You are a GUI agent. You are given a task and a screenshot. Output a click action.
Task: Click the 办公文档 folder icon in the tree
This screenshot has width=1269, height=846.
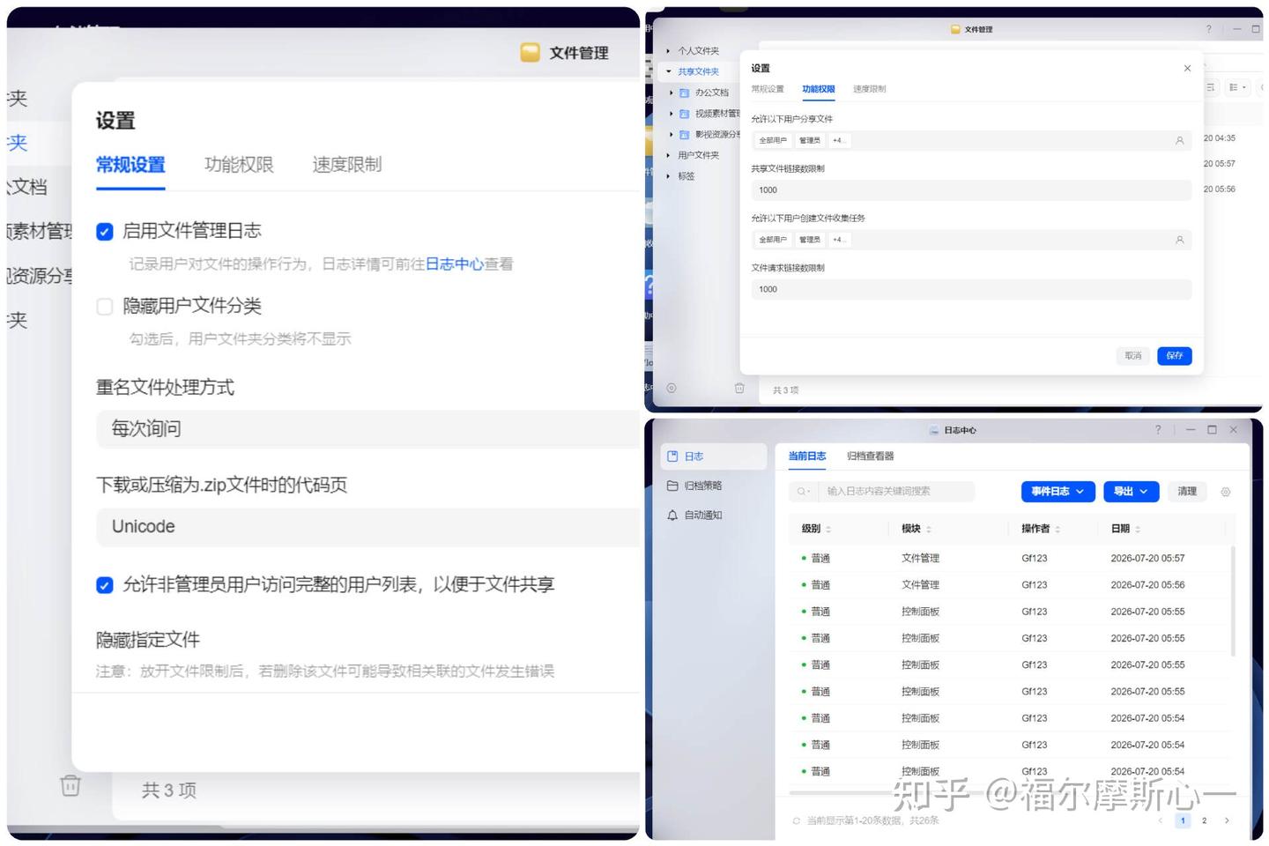click(x=684, y=93)
